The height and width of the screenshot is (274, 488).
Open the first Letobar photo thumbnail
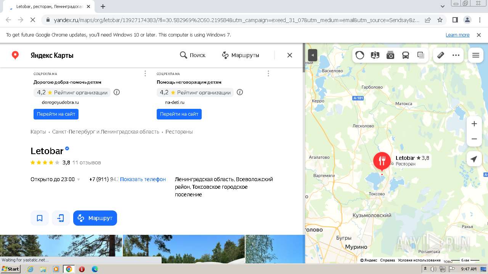[61, 249]
